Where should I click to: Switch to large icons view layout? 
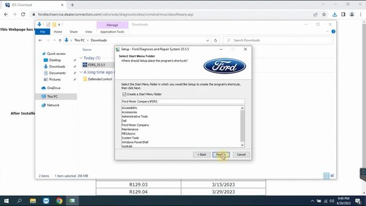tap(332, 176)
